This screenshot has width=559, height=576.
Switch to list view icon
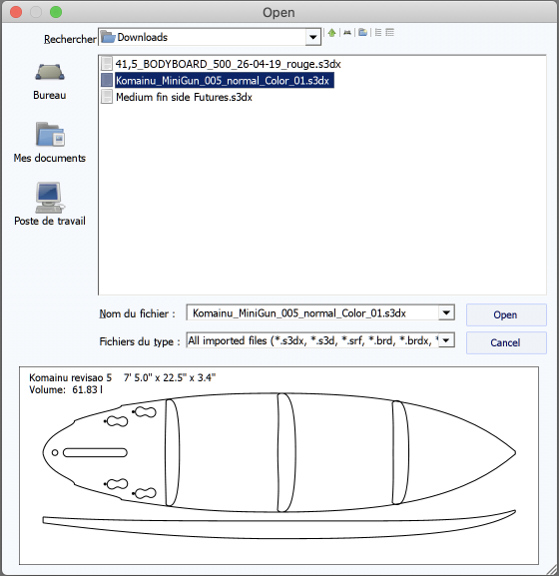(x=378, y=33)
